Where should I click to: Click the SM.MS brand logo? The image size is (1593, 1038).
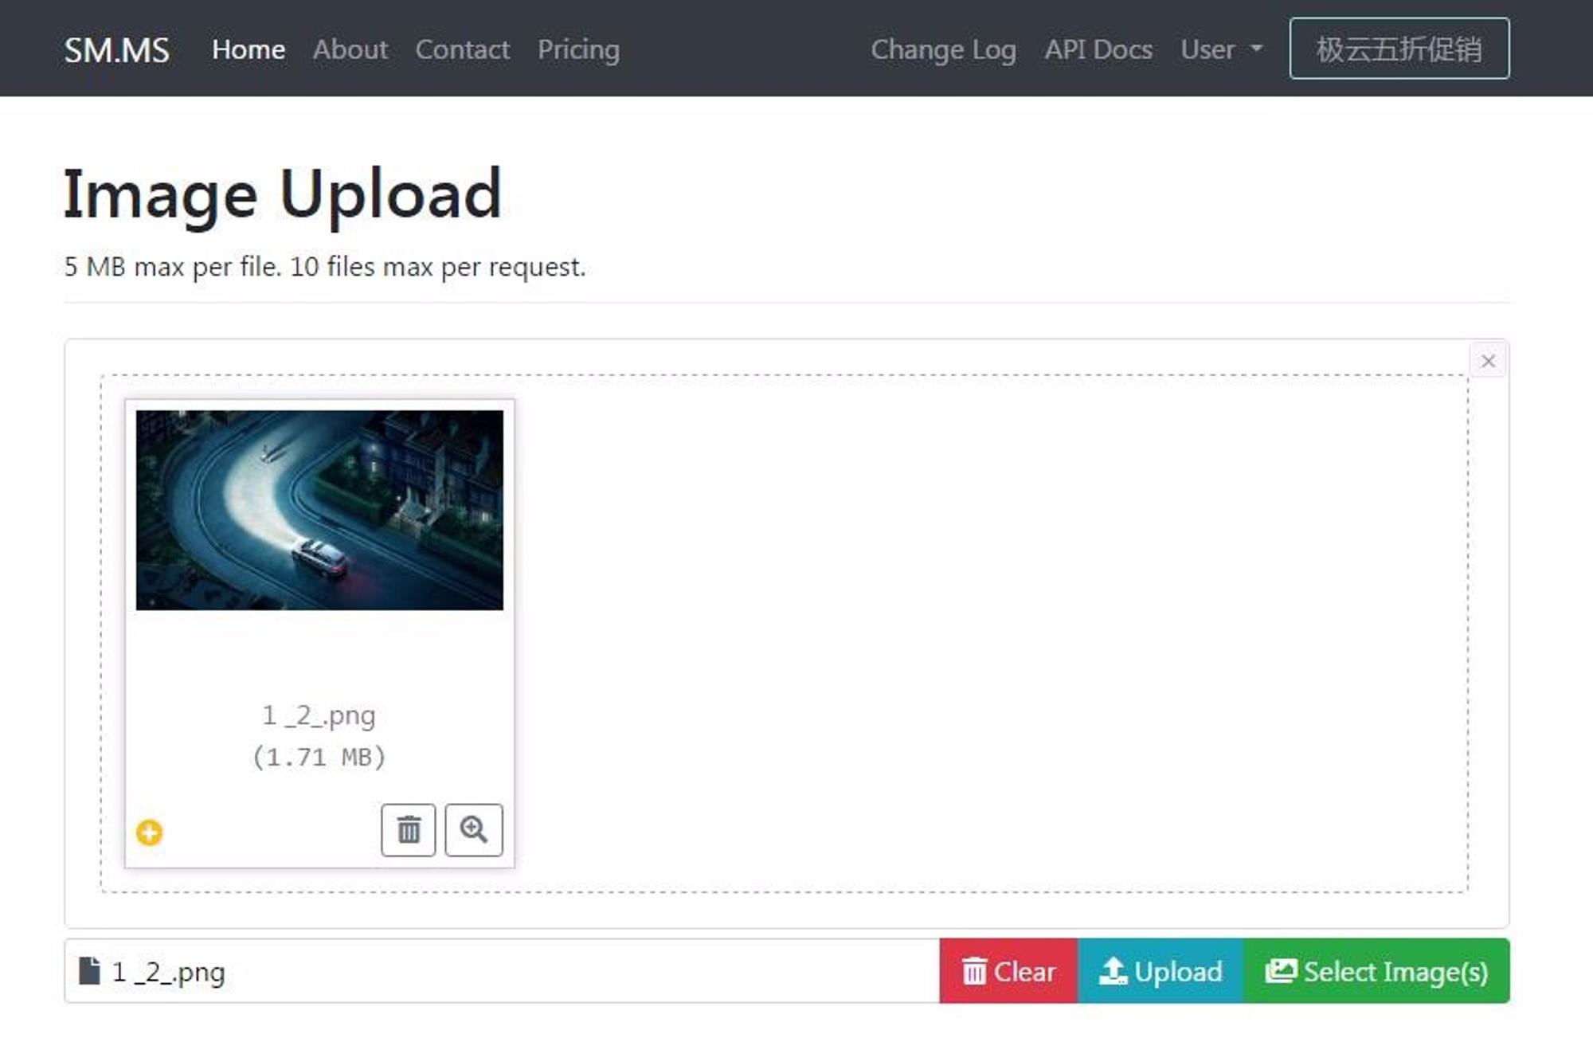(117, 50)
